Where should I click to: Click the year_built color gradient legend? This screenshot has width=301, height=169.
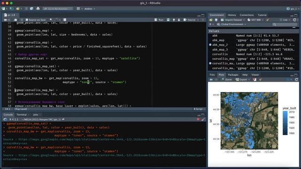(x=285, y=123)
